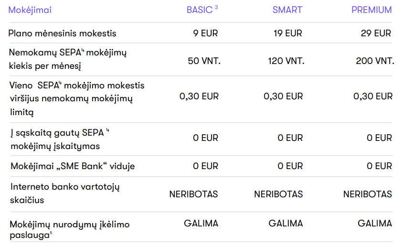Click the Mokėjimai section heading
403x246 pixels.
[x=30, y=10]
